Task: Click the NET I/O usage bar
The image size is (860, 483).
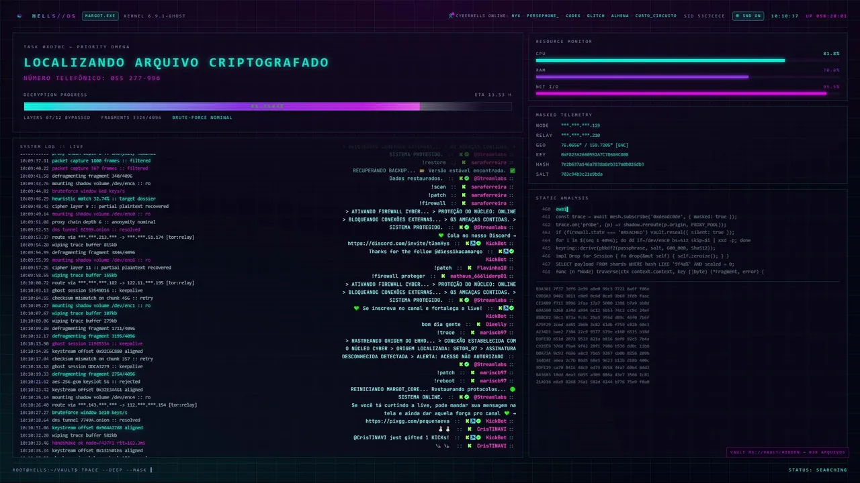Action: point(687,93)
